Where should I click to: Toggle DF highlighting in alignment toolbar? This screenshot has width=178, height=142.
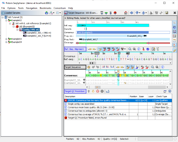tap(113, 49)
